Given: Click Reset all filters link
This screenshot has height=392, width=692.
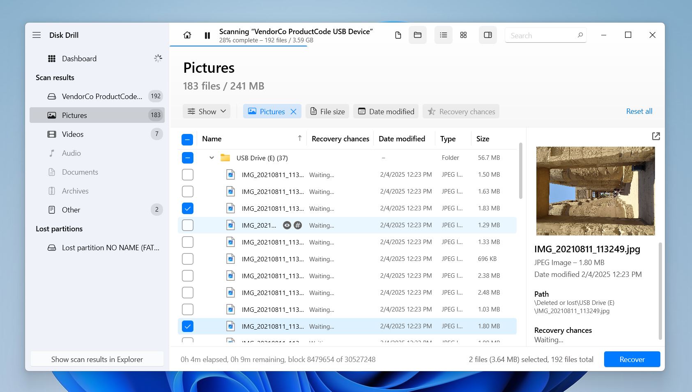Looking at the screenshot, I should [x=639, y=111].
